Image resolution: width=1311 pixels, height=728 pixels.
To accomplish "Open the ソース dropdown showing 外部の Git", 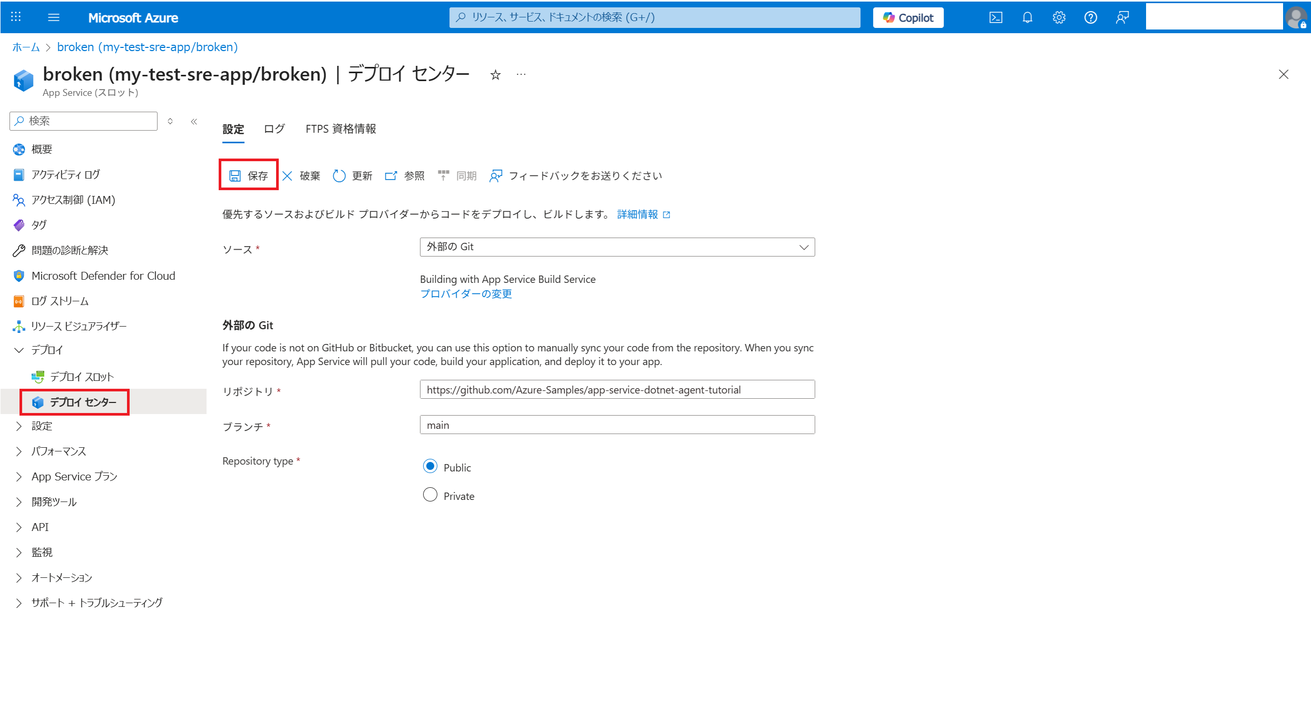I will [x=617, y=247].
